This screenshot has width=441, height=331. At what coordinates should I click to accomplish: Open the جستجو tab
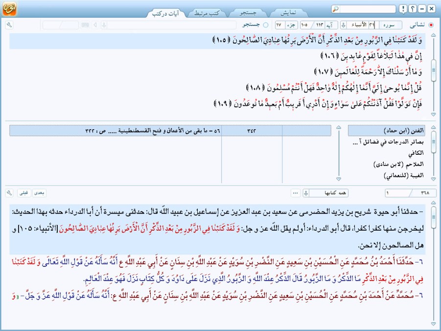[248, 13]
